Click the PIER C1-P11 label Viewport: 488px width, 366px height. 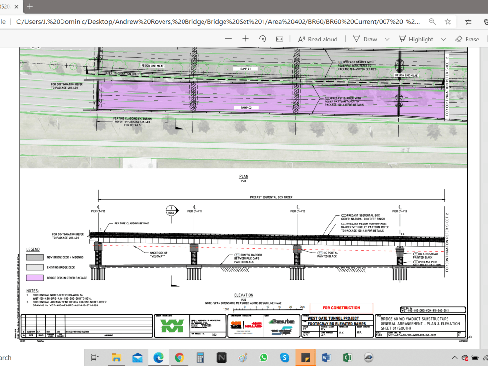(x=195, y=211)
